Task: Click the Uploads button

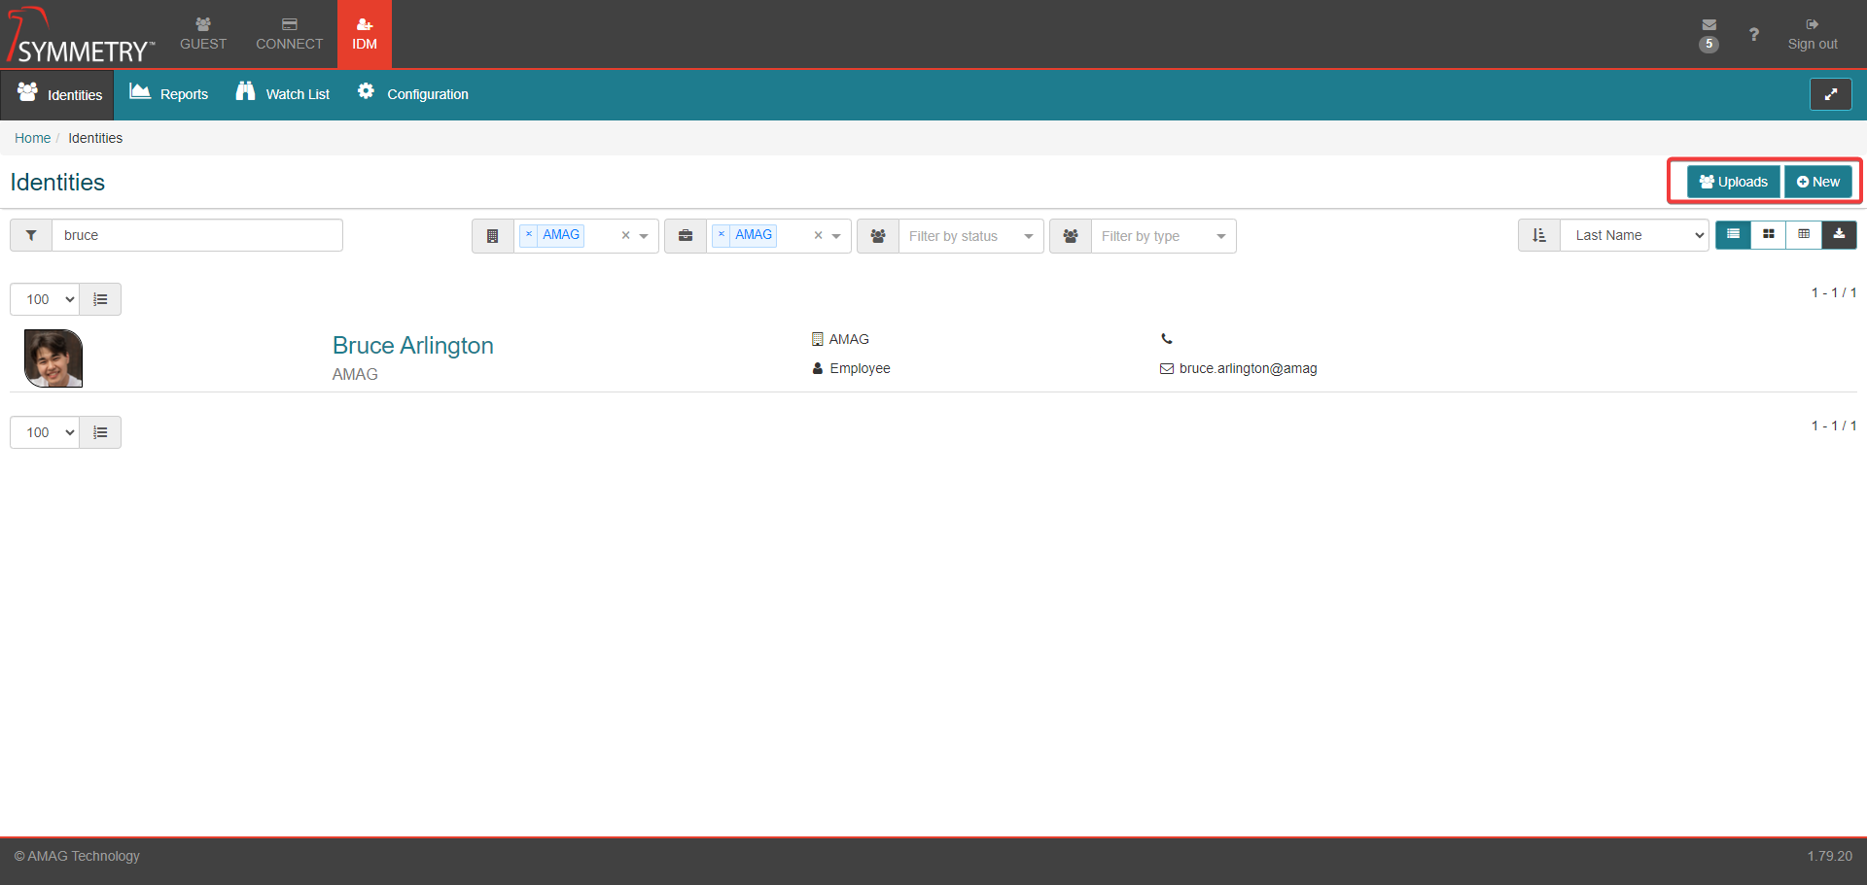Action: (x=1733, y=182)
